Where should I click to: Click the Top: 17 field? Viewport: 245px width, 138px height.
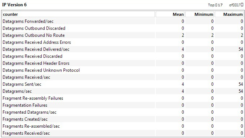pos(215,5)
